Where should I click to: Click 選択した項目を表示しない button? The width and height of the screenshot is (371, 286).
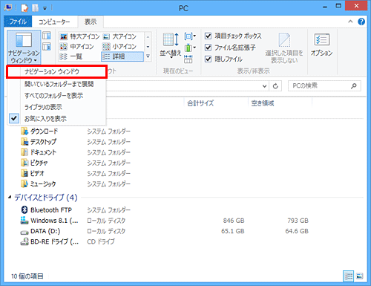[284, 48]
